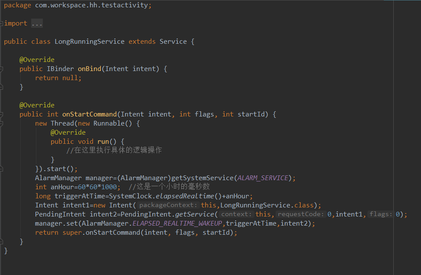Viewport: 421px width, 275px height.
Task: Click the 'context:' parameter hint
Action: point(237,214)
